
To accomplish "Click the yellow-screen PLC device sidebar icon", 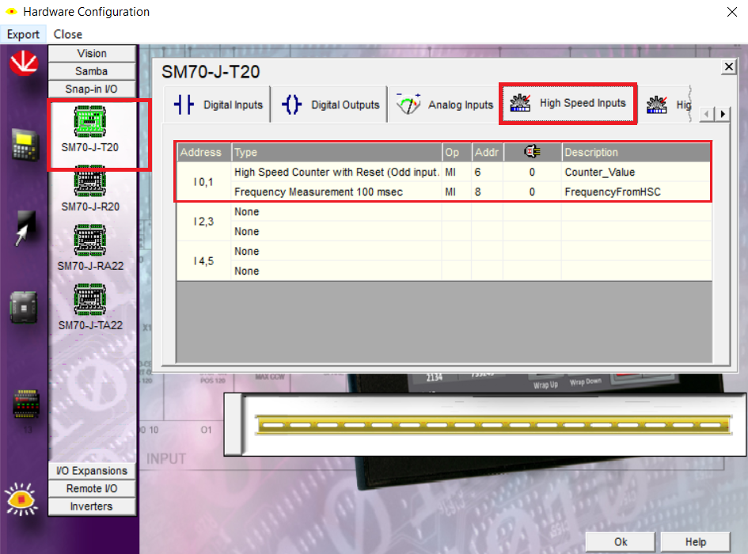I will [25, 145].
